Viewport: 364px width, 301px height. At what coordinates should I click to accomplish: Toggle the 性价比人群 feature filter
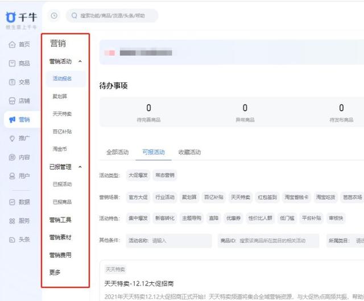click(x=260, y=218)
